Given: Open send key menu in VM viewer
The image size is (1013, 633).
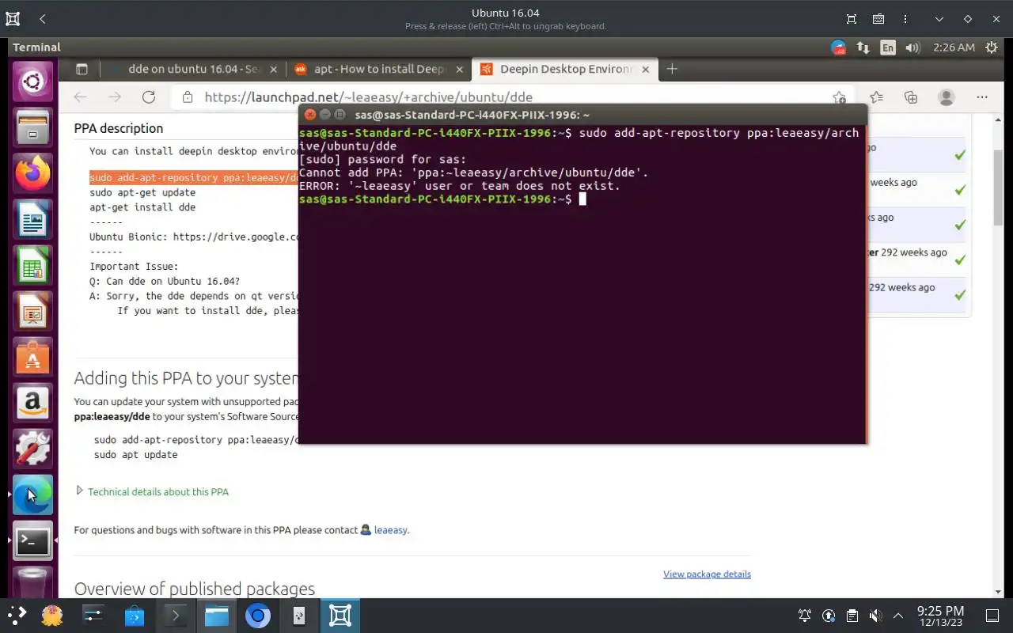Looking at the screenshot, I should 878,19.
